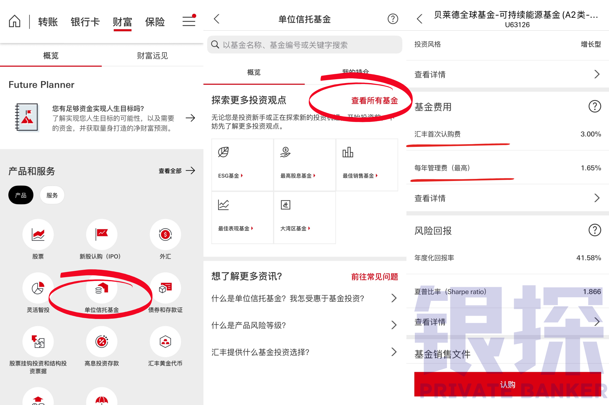The width and height of the screenshot is (609, 405).
Task: Open help icon next to 风险回报
Action: pos(595,230)
